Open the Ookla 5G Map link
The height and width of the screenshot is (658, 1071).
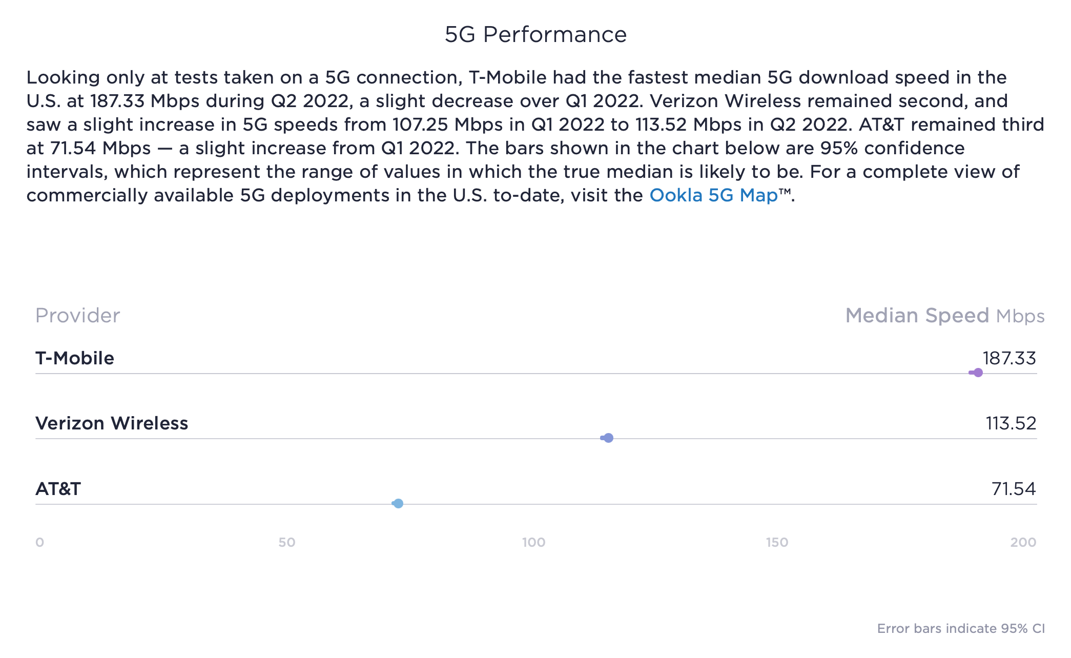[713, 195]
